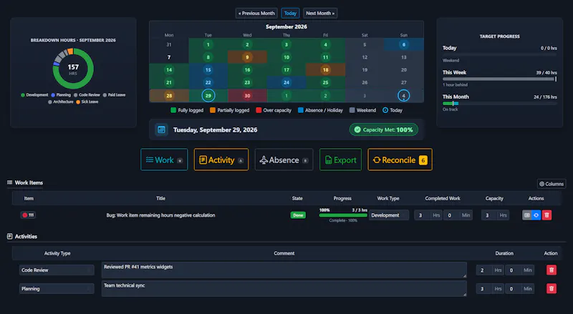Toggle Architecture legend in breakdown chart
The height and width of the screenshot is (314, 573).
coord(61,102)
